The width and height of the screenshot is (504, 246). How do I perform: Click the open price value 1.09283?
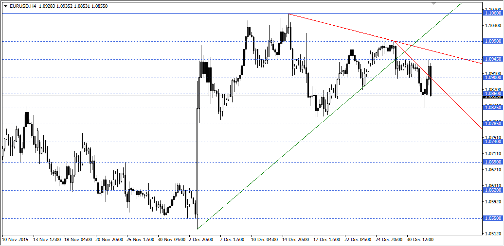click(x=47, y=6)
